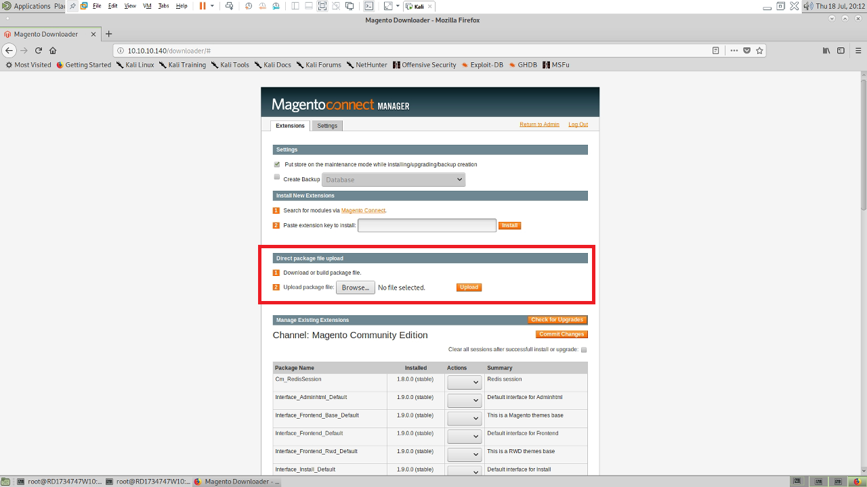
Task: Click the VMware pin toolbar icon
Action: coord(73,5)
